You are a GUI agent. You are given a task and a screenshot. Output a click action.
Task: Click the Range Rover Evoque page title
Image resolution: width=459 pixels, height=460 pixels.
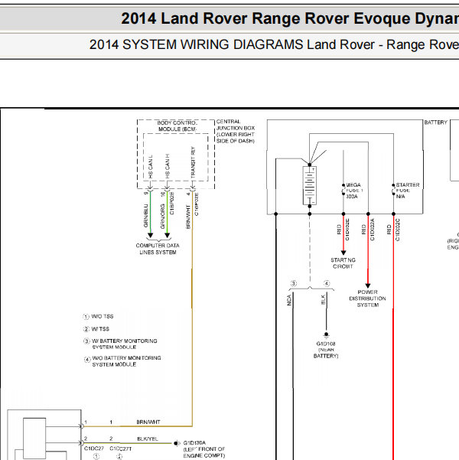pyautogui.click(x=290, y=18)
